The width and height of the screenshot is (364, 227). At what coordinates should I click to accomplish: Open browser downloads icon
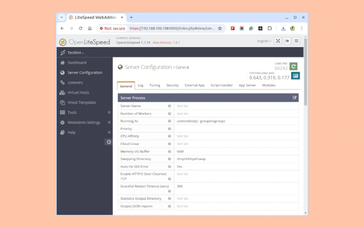(283, 28)
